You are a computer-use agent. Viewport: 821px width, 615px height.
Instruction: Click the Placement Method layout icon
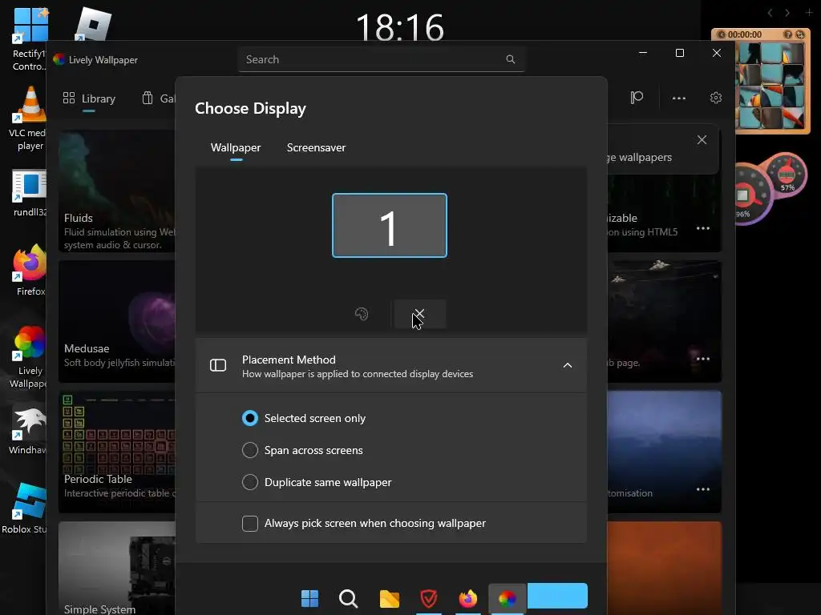(218, 365)
